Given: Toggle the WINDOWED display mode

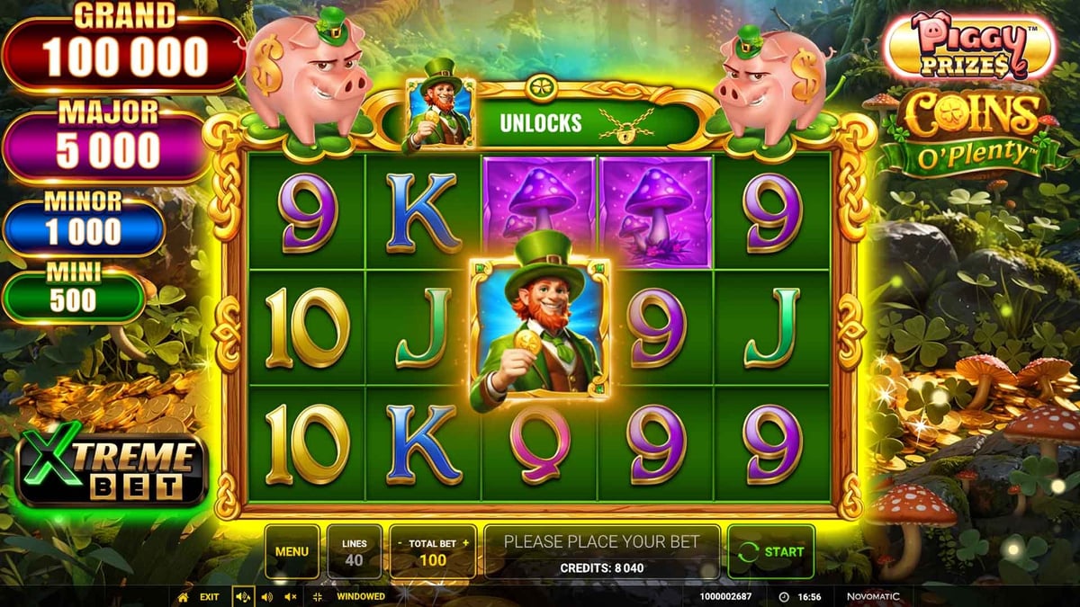Looking at the screenshot, I should (x=361, y=596).
